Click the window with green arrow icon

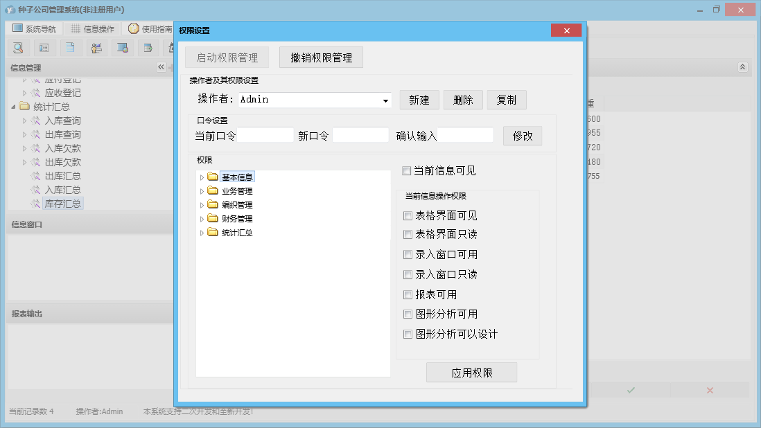[x=148, y=48]
